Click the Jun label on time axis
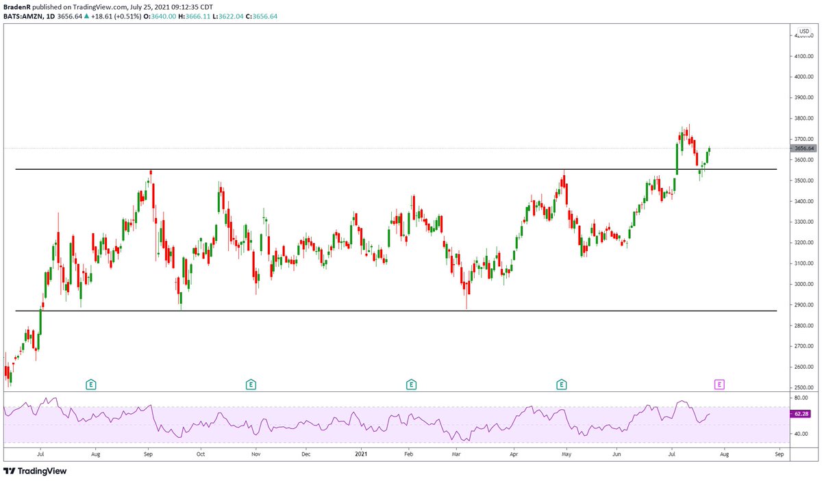The image size is (822, 481). pos(616,453)
